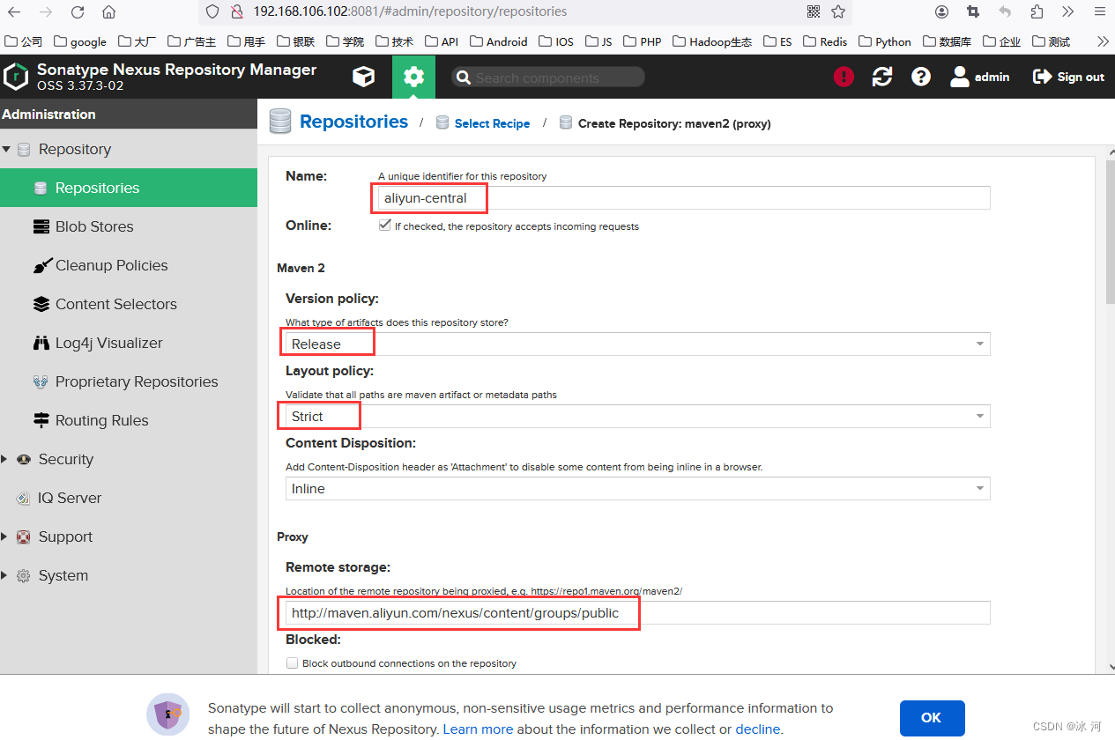Click the Learn more link
The image size is (1115, 740).
(478, 729)
